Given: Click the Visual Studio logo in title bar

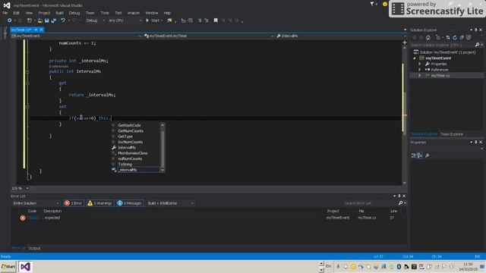Looking at the screenshot, I should (x=7, y=5).
